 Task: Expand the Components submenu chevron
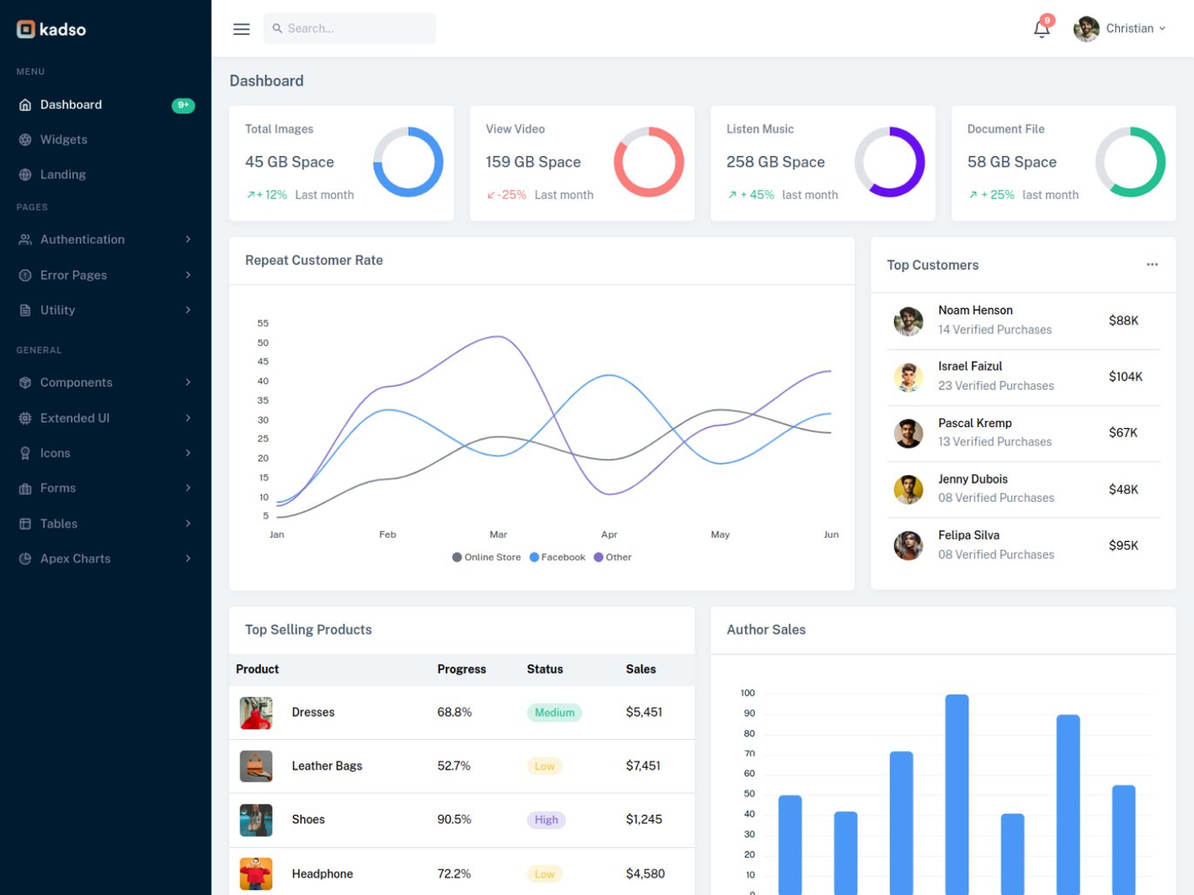188,382
